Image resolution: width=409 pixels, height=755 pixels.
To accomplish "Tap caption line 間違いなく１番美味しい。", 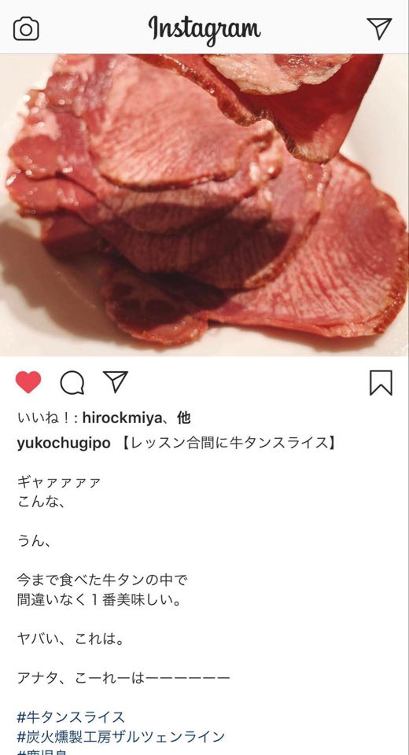I will click(99, 600).
